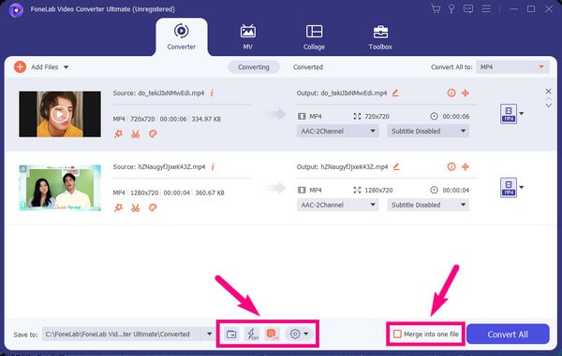Rename output hZNaugyfJjxeK43Z.mp4 with pencil icon

tap(396, 166)
